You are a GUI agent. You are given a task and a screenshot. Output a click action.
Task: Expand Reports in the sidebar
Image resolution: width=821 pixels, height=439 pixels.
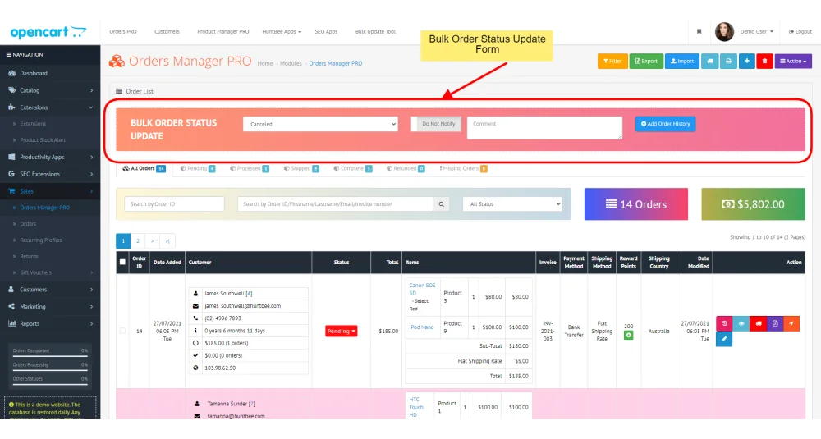pos(50,323)
